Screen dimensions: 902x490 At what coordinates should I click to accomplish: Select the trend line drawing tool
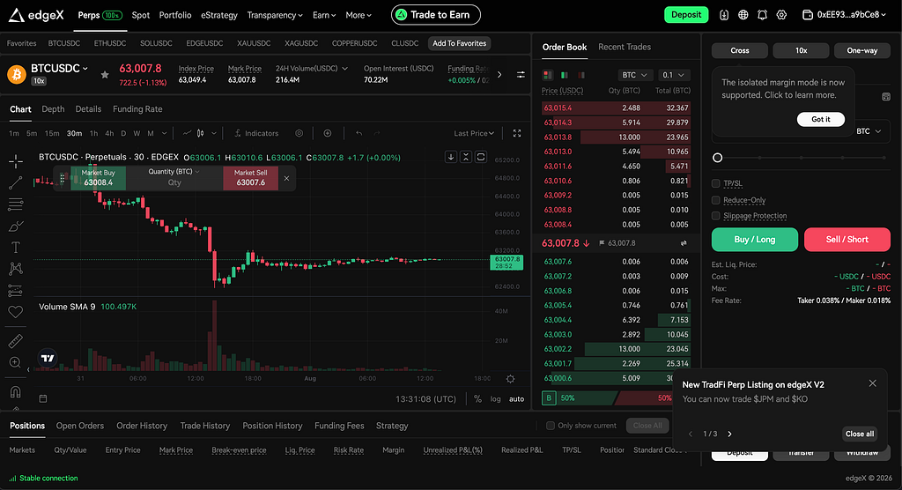pyautogui.click(x=16, y=182)
